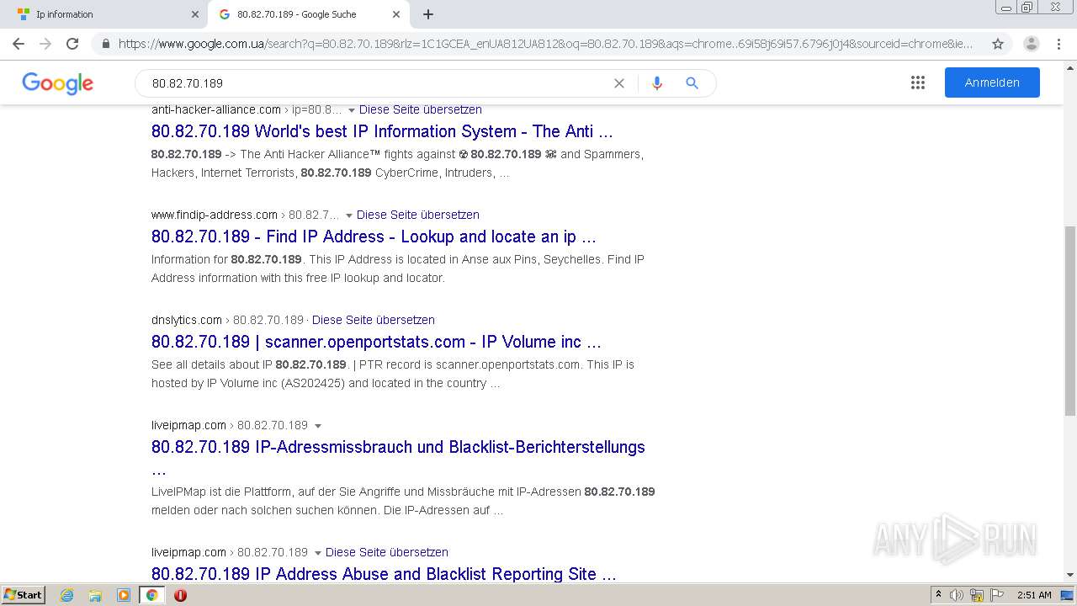Show hidden system tray icons

tap(938, 594)
